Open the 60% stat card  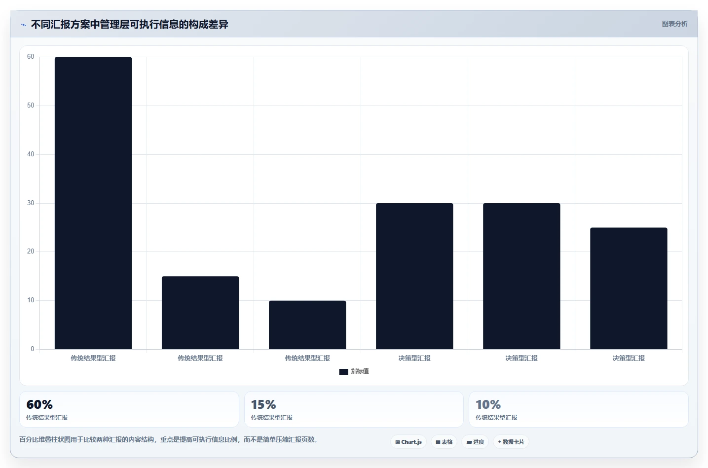pyautogui.click(x=129, y=409)
